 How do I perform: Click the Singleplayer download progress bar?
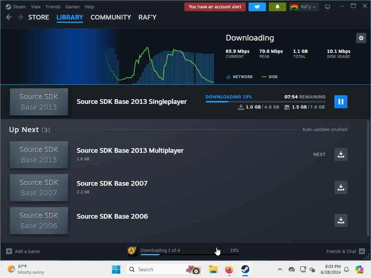[266, 102]
